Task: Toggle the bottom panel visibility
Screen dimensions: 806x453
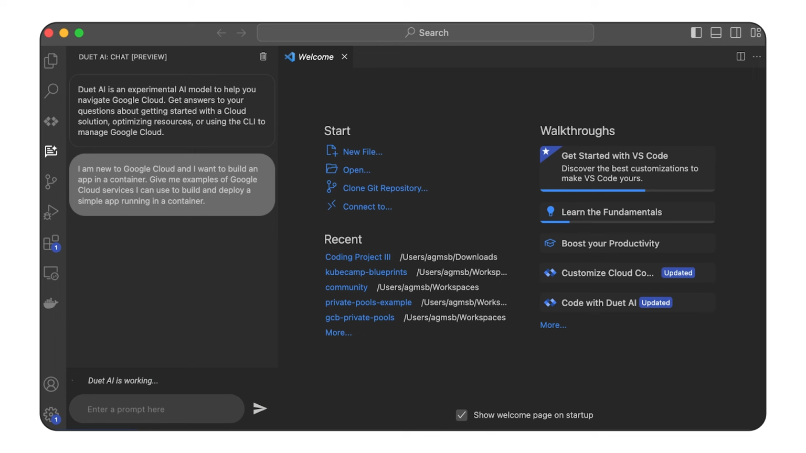Action: pyautogui.click(x=716, y=33)
